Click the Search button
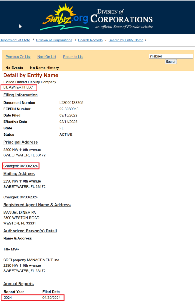 (171, 62)
